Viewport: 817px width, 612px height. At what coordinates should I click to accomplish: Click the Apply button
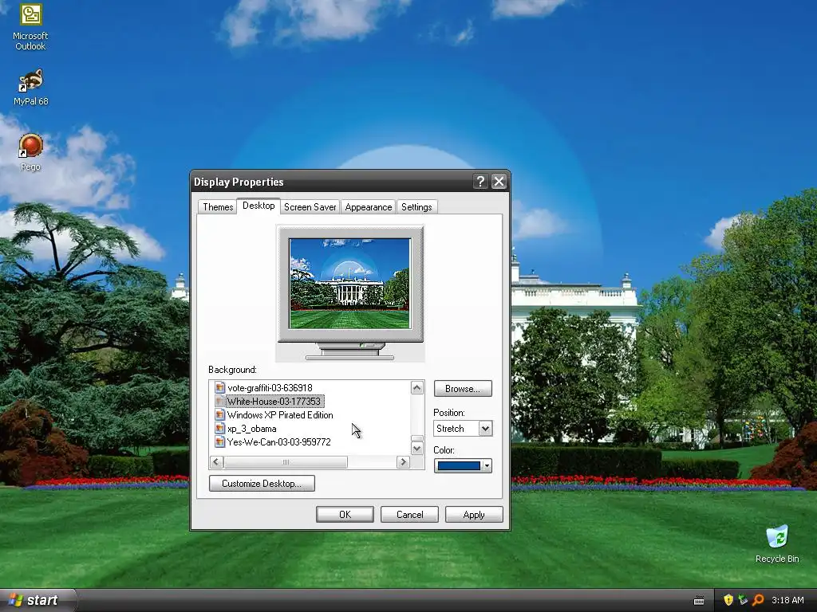[x=474, y=515]
